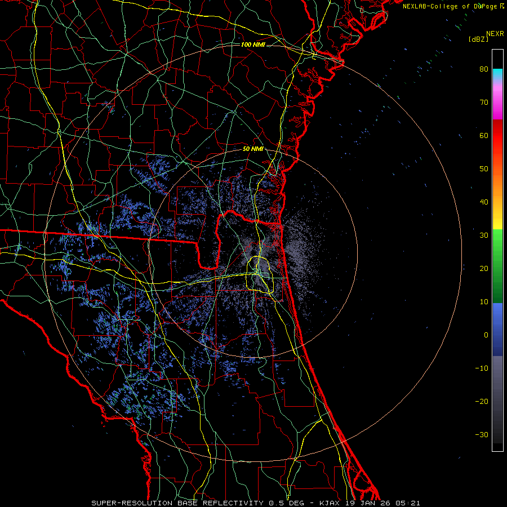This screenshot has width=507, height=507.
Task: Click the -30 dBZ scale value
Action: [482, 435]
